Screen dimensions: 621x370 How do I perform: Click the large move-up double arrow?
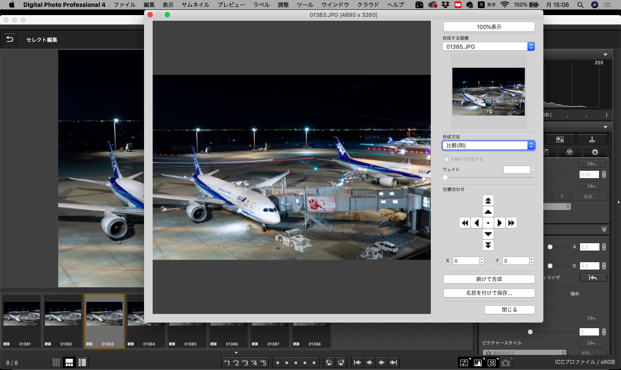(x=488, y=201)
